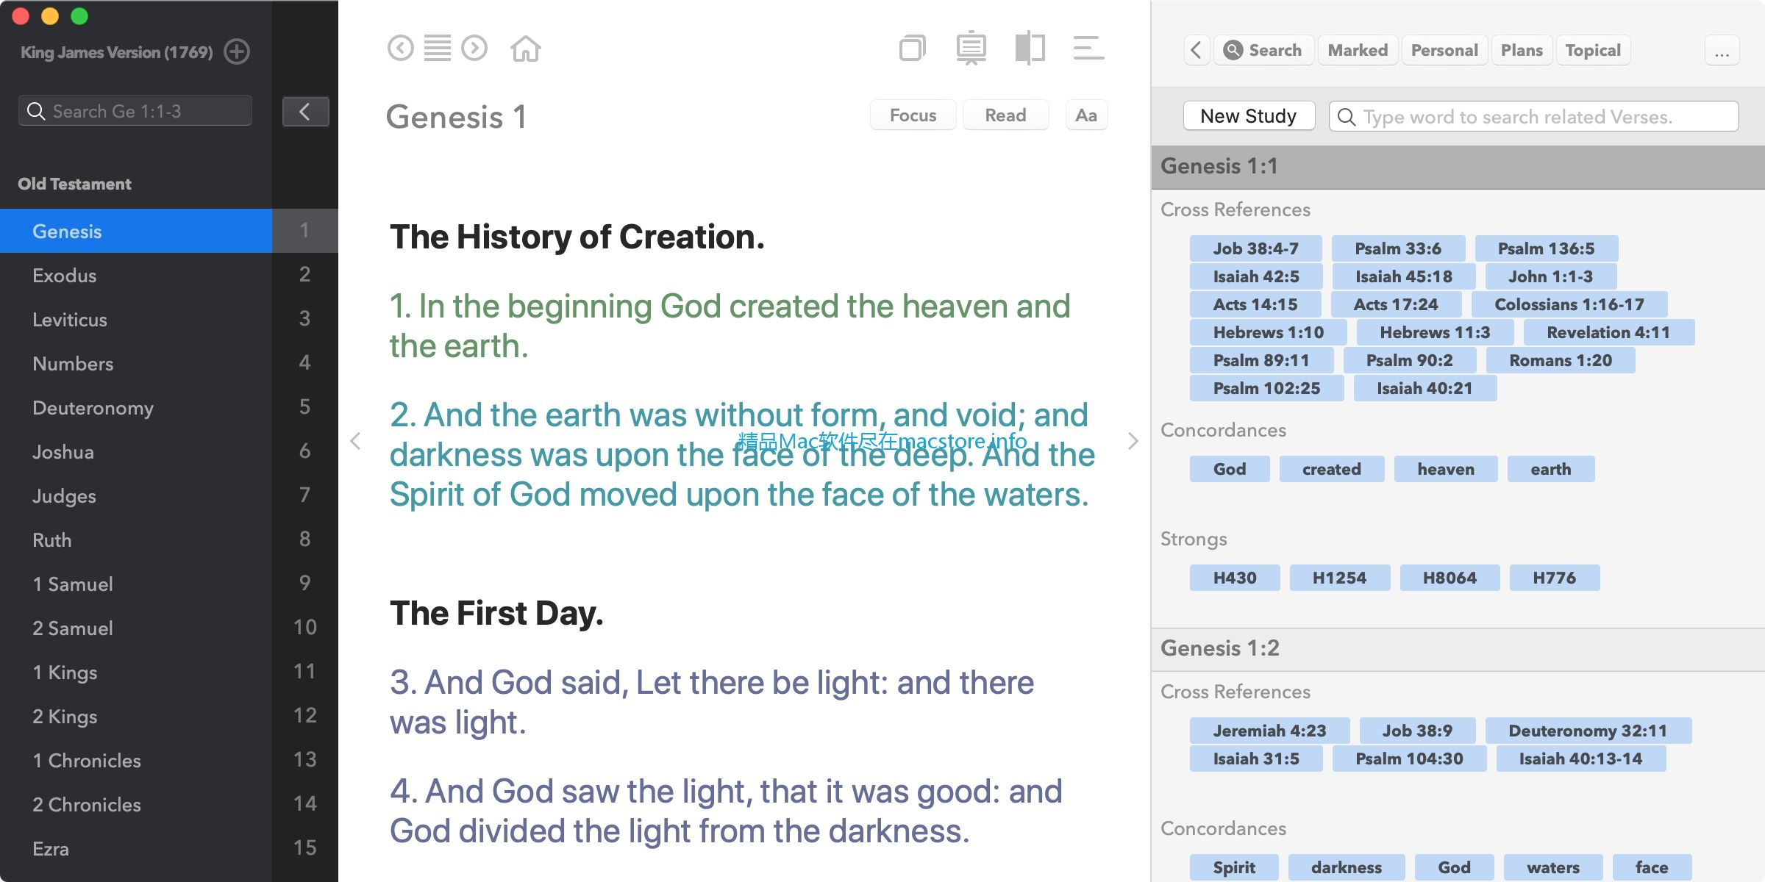Click Search Ge 1:1-3 input field
Screen dimensions: 1765x882
pyautogui.click(x=135, y=111)
